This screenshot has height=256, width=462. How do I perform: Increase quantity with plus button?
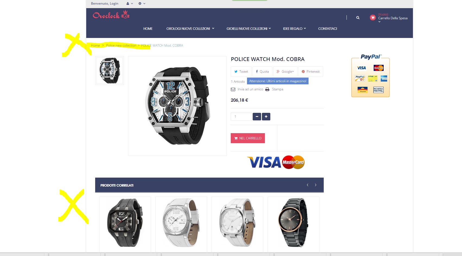tap(266, 117)
